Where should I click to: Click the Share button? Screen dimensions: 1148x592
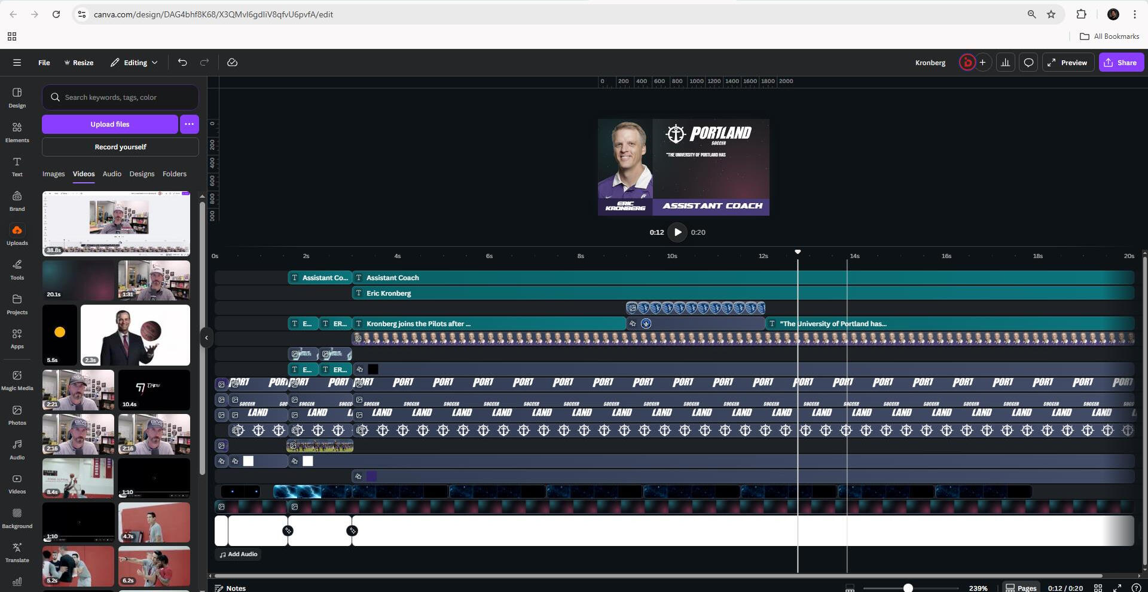click(x=1120, y=63)
